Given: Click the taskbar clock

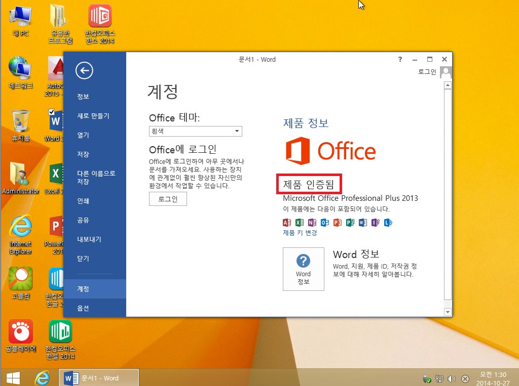Looking at the screenshot, I should (493, 378).
